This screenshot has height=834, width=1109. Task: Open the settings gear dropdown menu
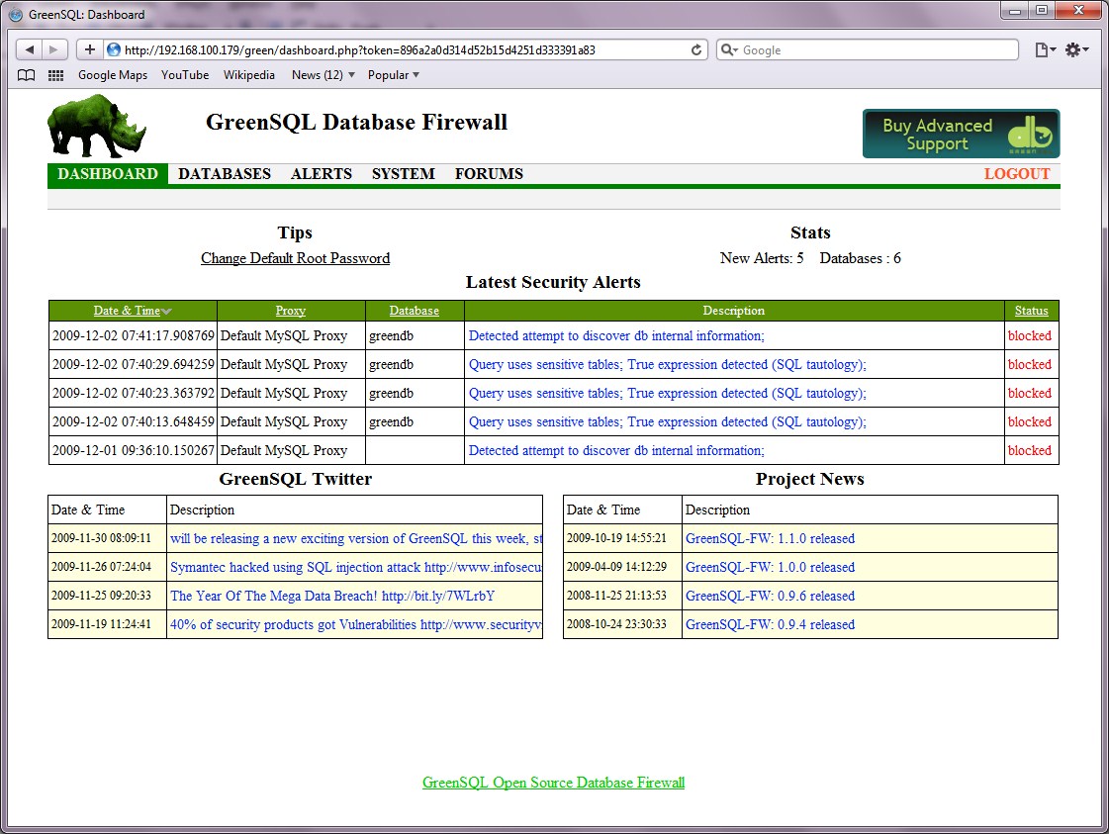pos(1076,49)
